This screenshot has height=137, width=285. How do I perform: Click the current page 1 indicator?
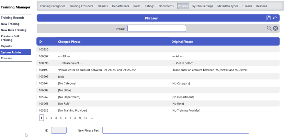(x=42, y=118)
